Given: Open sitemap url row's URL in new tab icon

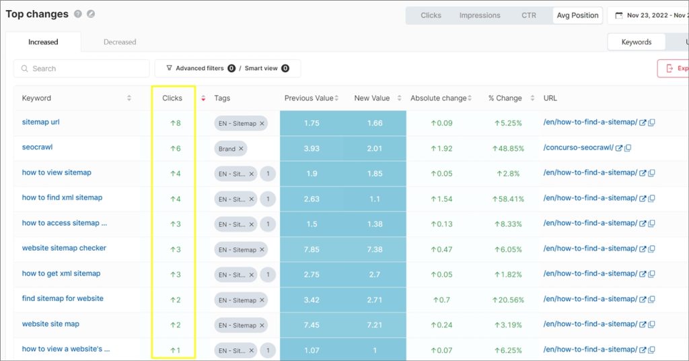Looking at the screenshot, I should click(x=643, y=123).
